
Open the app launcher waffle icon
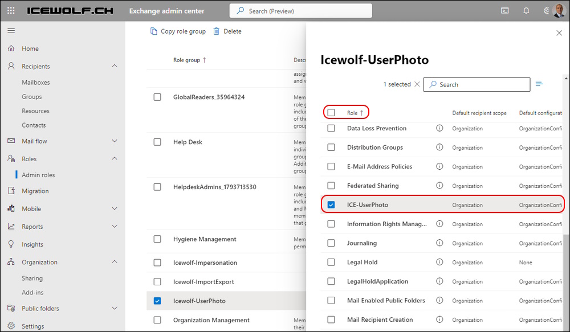click(x=11, y=11)
